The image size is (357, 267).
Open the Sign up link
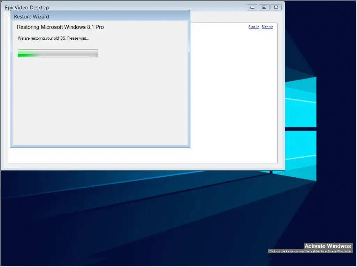pyautogui.click(x=267, y=27)
